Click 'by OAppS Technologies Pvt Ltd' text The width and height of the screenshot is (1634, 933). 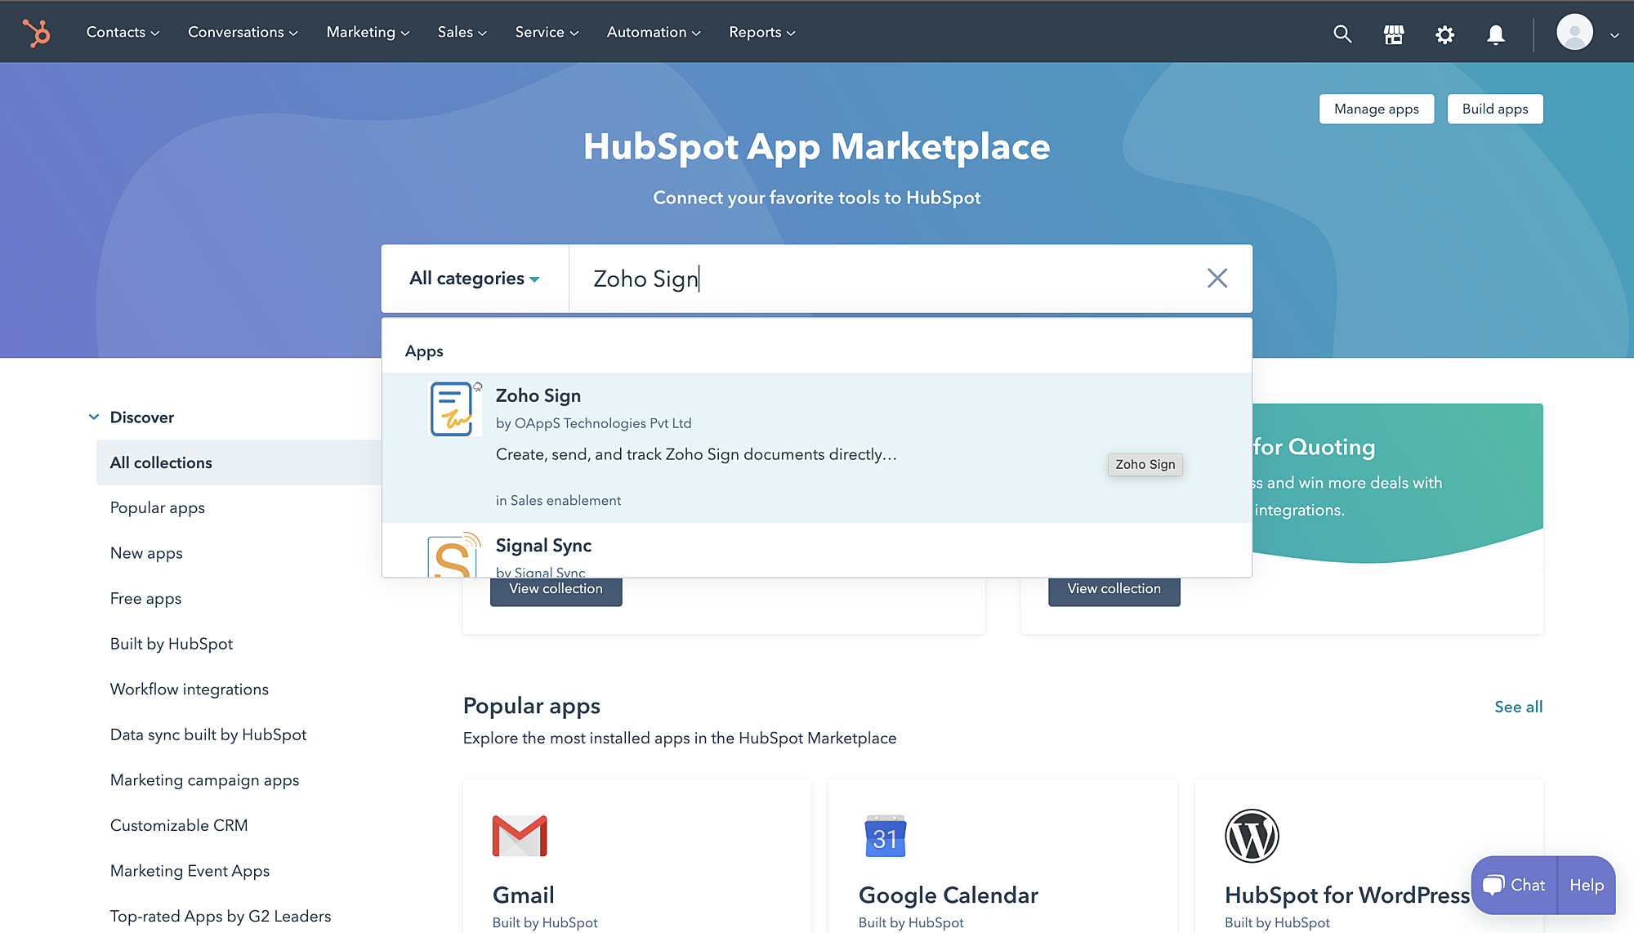point(594,423)
